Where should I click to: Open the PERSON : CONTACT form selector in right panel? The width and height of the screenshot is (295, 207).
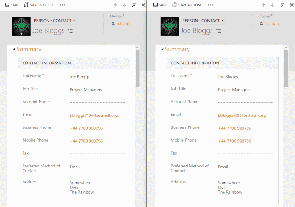click(202, 21)
